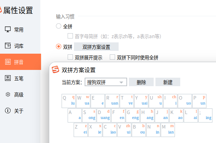Click the V key mapped to zh

[x=124, y=130]
